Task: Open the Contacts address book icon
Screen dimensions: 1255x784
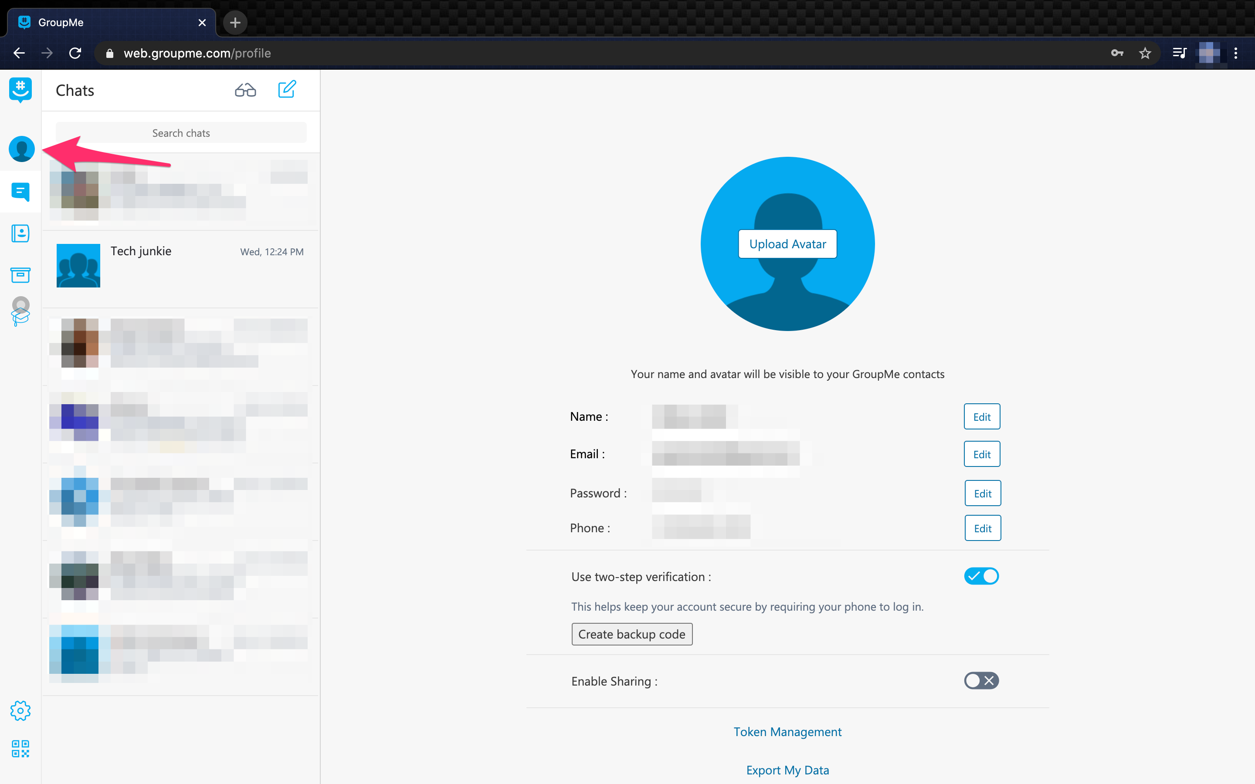Action: pos(21,233)
